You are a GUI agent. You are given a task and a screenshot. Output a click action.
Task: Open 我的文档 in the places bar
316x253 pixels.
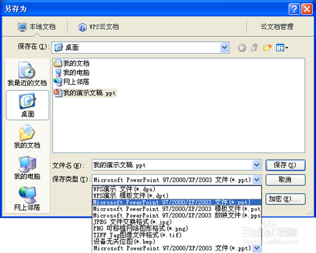point(27,136)
